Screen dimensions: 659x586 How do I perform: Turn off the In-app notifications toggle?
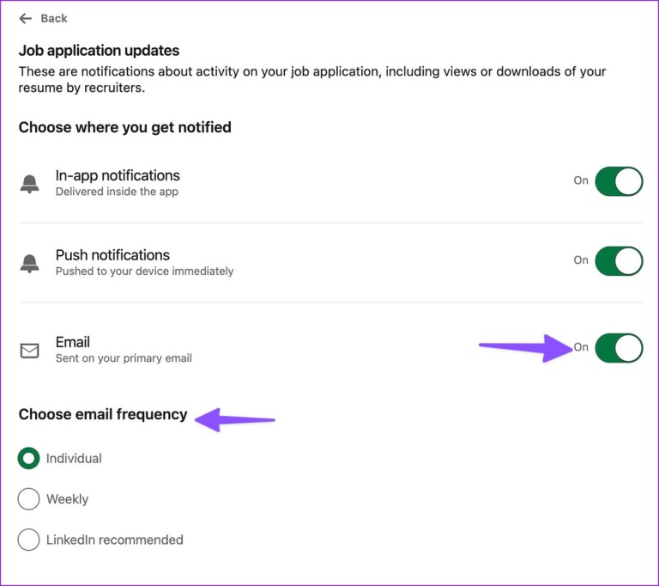[x=619, y=181]
